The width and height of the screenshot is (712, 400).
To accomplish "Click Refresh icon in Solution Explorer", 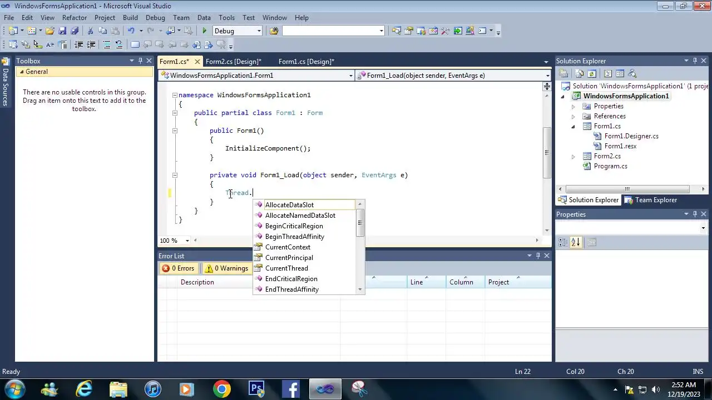I will (x=592, y=73).
